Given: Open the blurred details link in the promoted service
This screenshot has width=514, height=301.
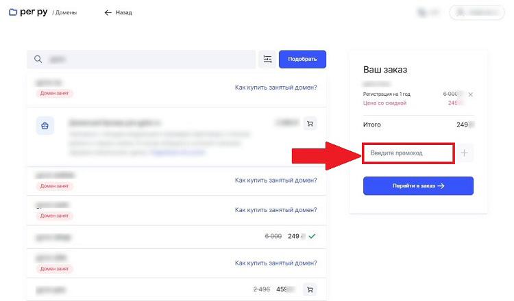Looking at the screenshot, I should click(x=178, y=153).
